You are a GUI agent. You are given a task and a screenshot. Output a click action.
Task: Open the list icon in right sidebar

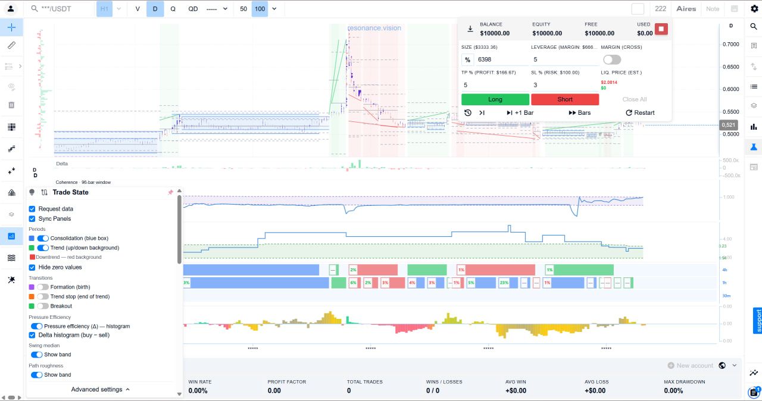[x=754, y=86]
